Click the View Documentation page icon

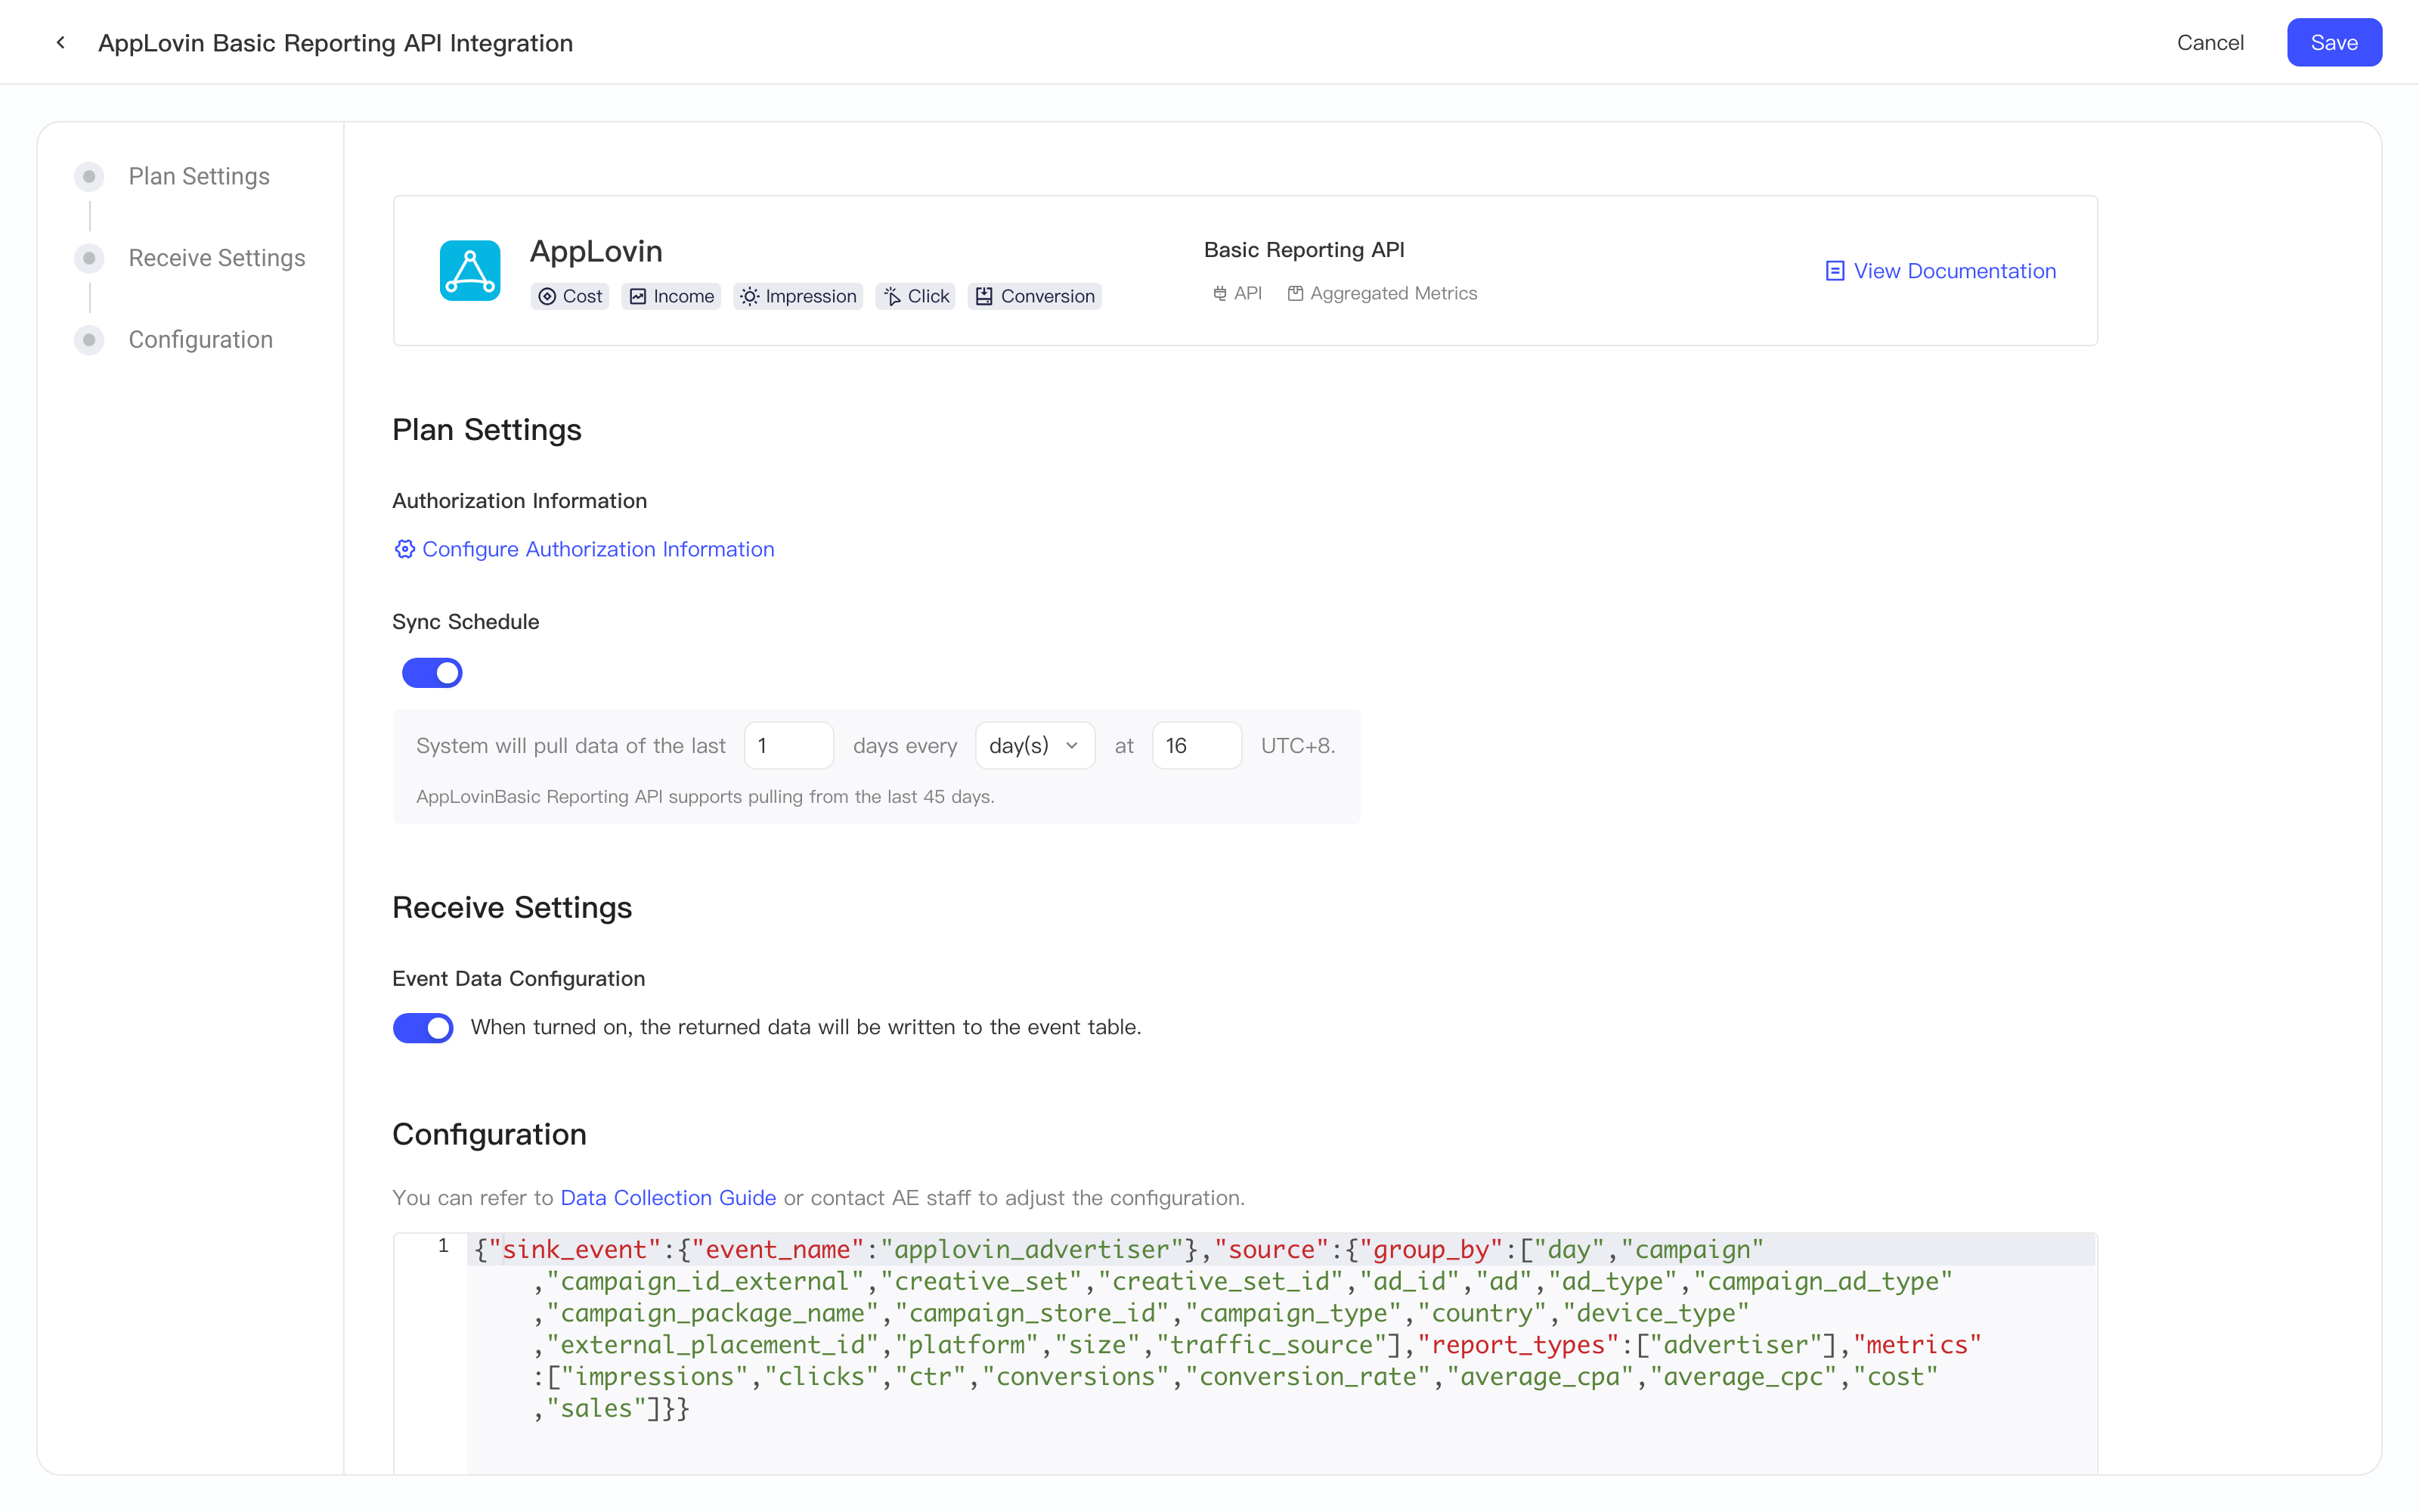pos(1834,271)
